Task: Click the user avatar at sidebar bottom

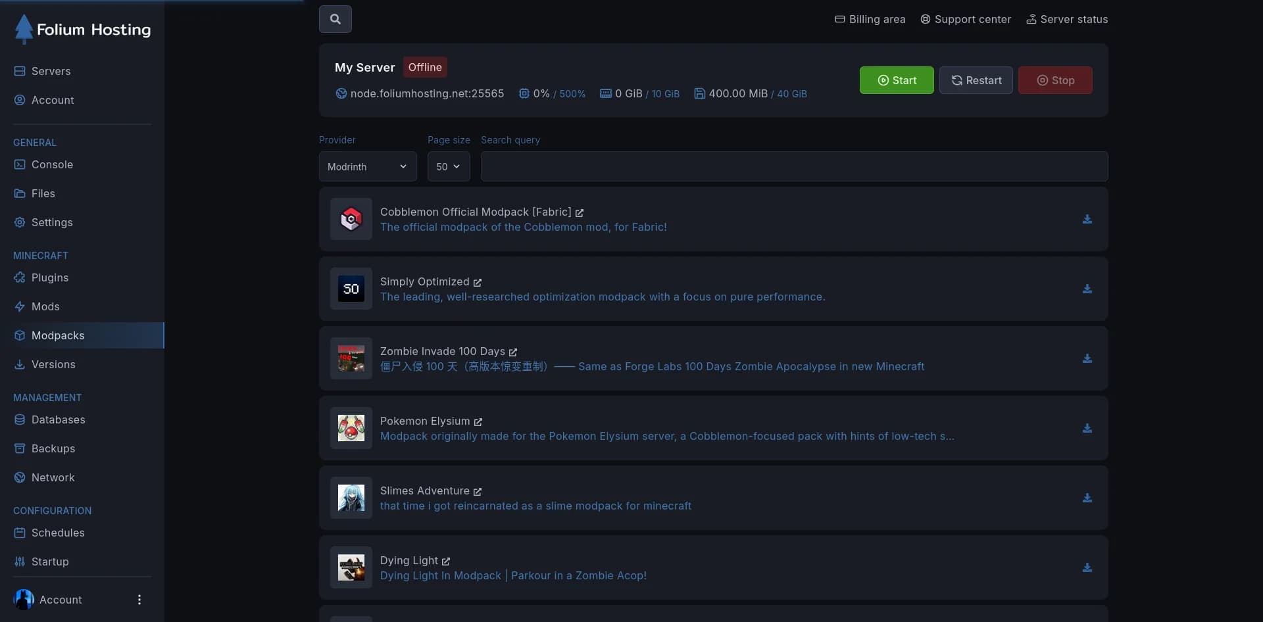Action: (24, 600)
